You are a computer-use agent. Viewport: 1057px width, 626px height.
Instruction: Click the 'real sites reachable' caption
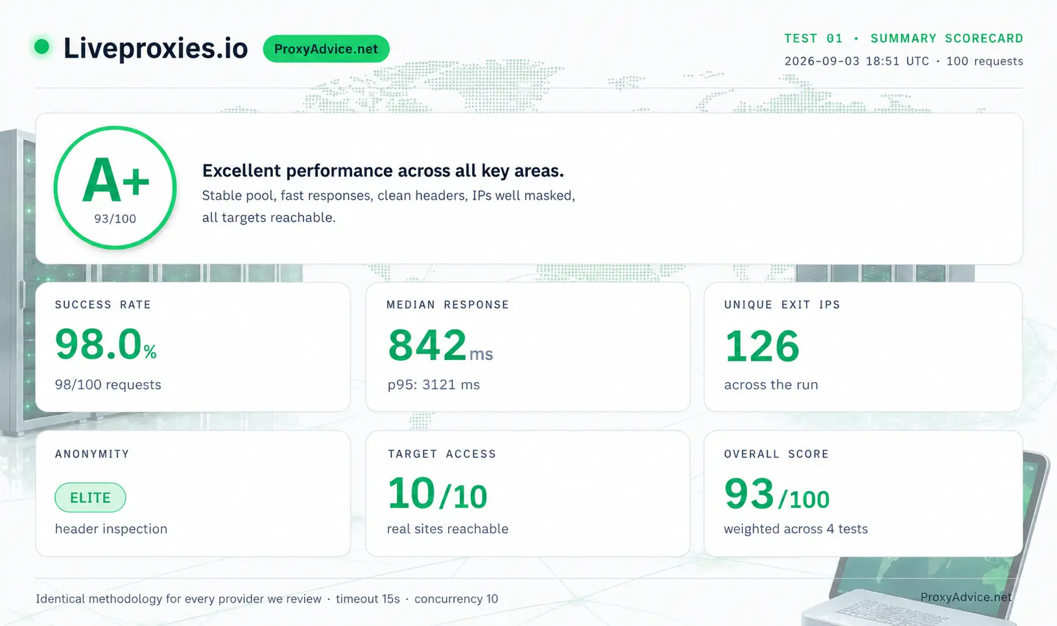447,529
